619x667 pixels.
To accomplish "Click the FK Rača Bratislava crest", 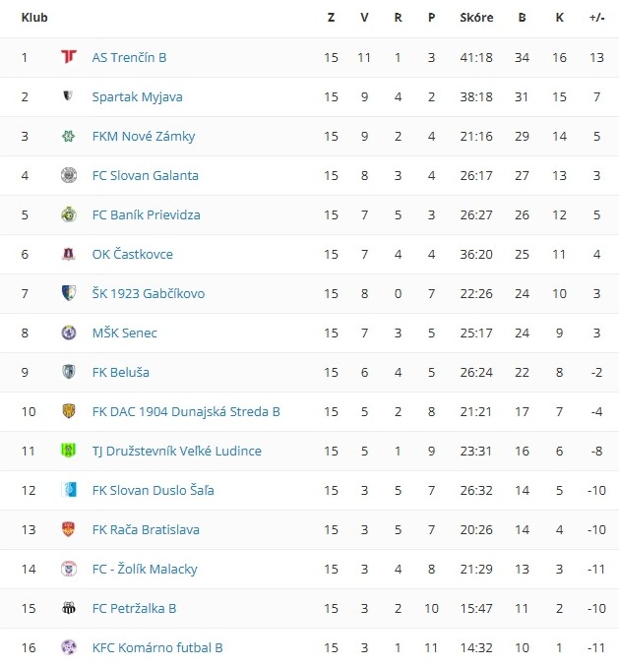I will point(69,529).
